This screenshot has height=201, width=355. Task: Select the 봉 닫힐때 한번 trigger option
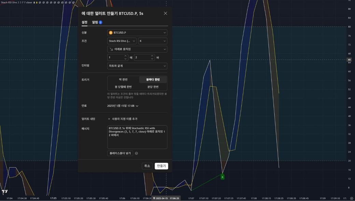tap(123, 87)
